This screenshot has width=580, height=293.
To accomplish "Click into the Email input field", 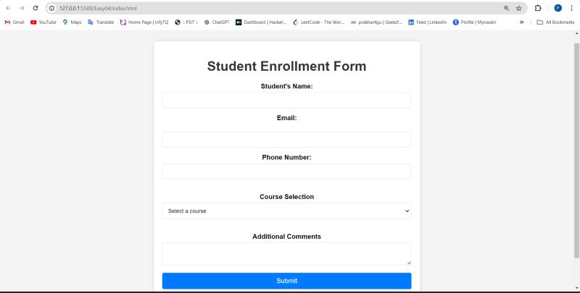I will coord(286,140).
